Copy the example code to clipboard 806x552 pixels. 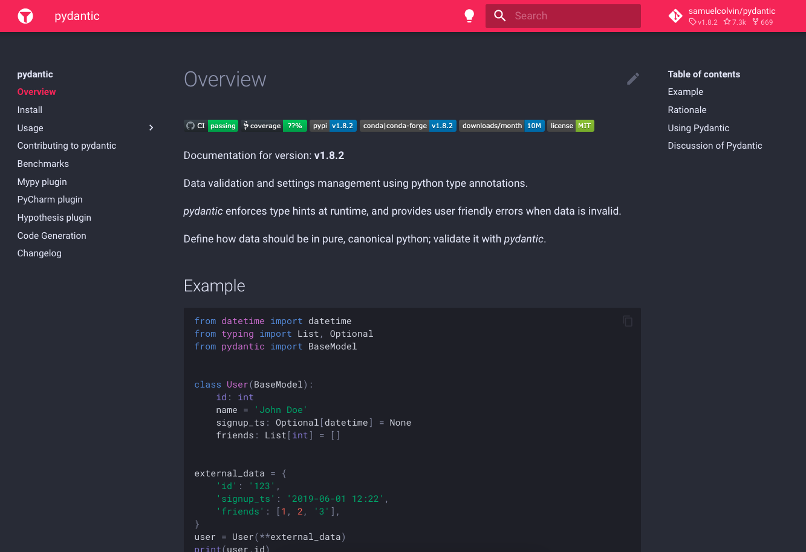coord(628,321)
